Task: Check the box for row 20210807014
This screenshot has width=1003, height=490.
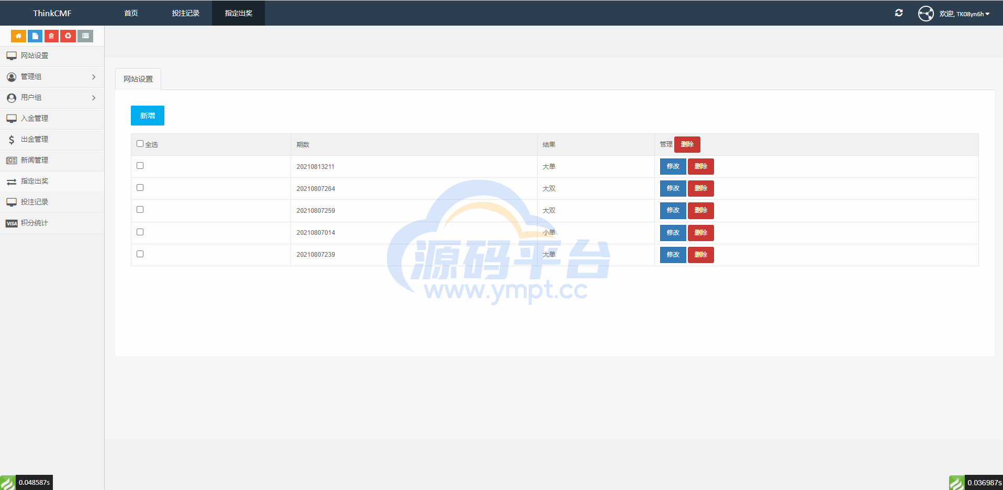Action: click(x=140, y=232)
